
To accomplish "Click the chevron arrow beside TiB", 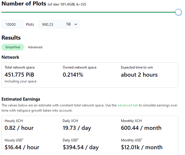I will 76,24.
